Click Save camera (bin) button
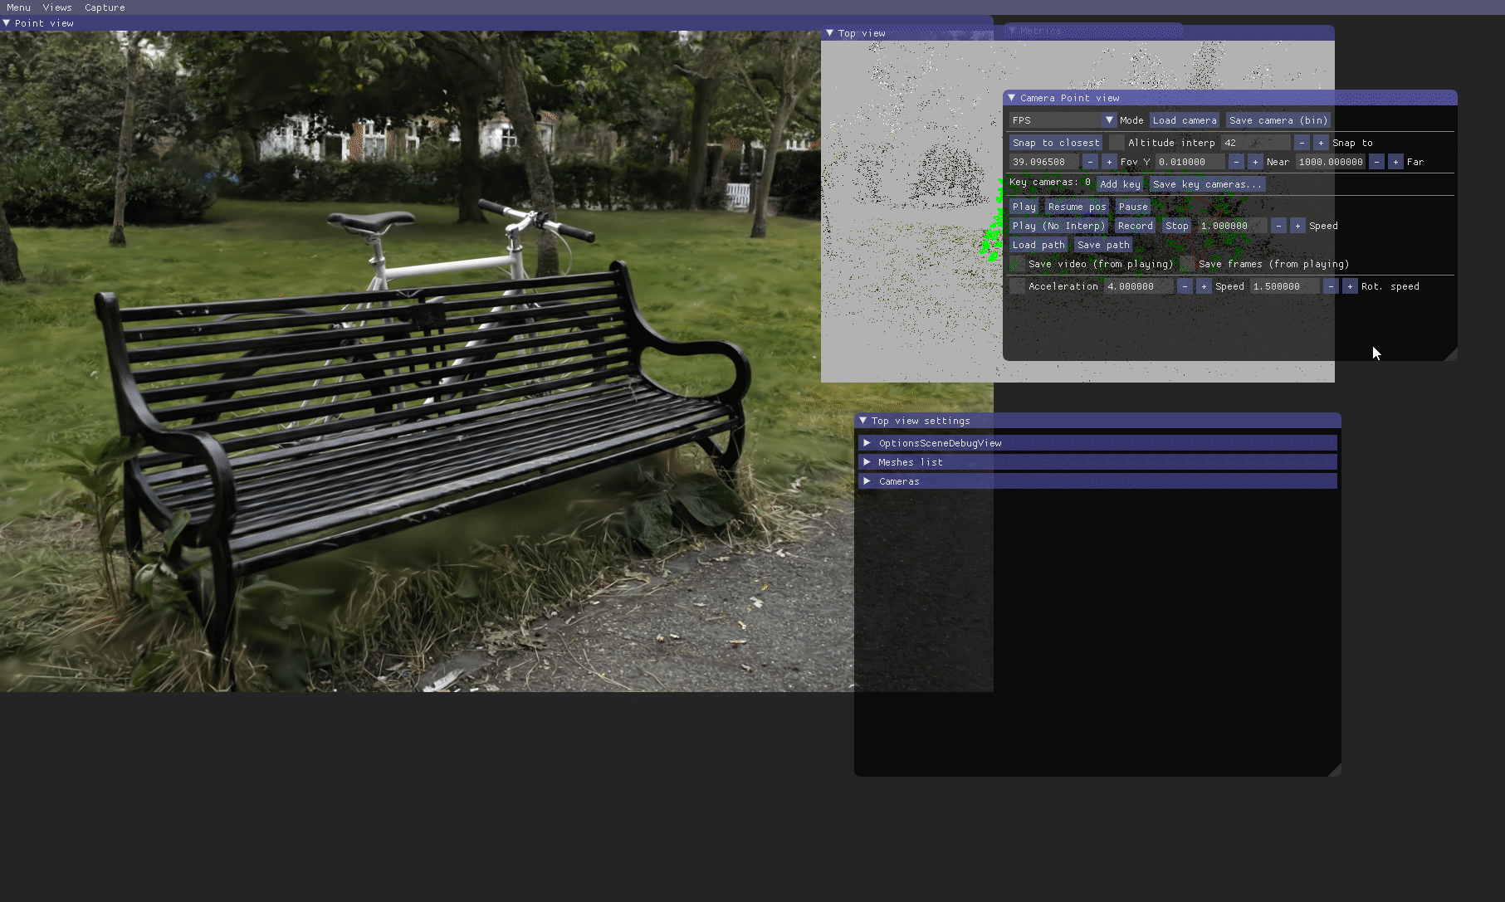1505x902 pixels. click(1278, 120)
